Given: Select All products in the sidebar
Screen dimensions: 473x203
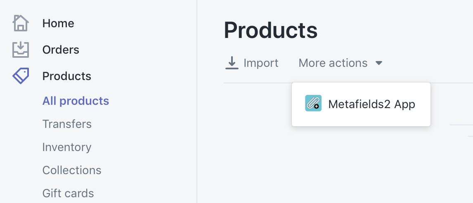Looking at the screenshot, I should pyautogui.click(x=76, y=101).
